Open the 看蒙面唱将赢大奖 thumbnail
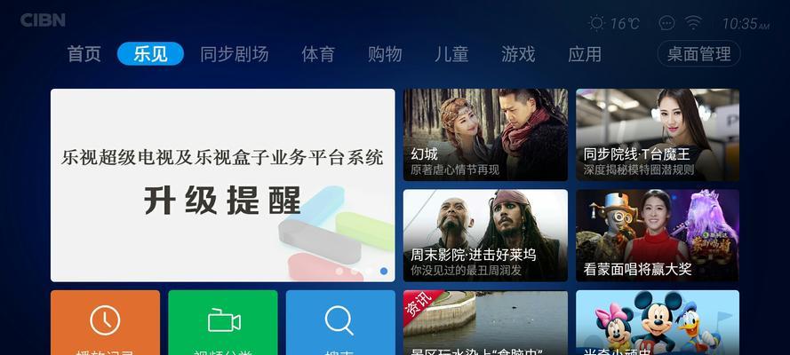 (658, 235)
